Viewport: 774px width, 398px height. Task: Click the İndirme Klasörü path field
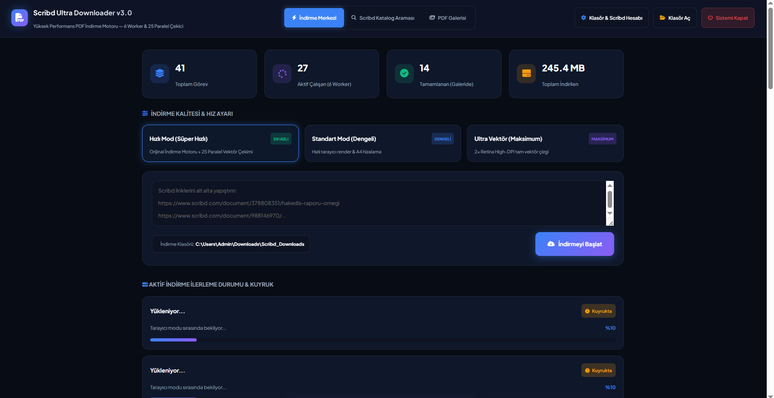[x=231, y=244]
